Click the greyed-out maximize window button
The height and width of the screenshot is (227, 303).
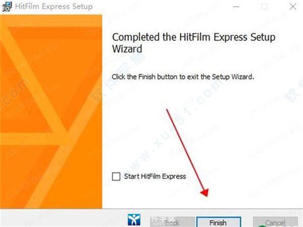click(x=264, y=7)
